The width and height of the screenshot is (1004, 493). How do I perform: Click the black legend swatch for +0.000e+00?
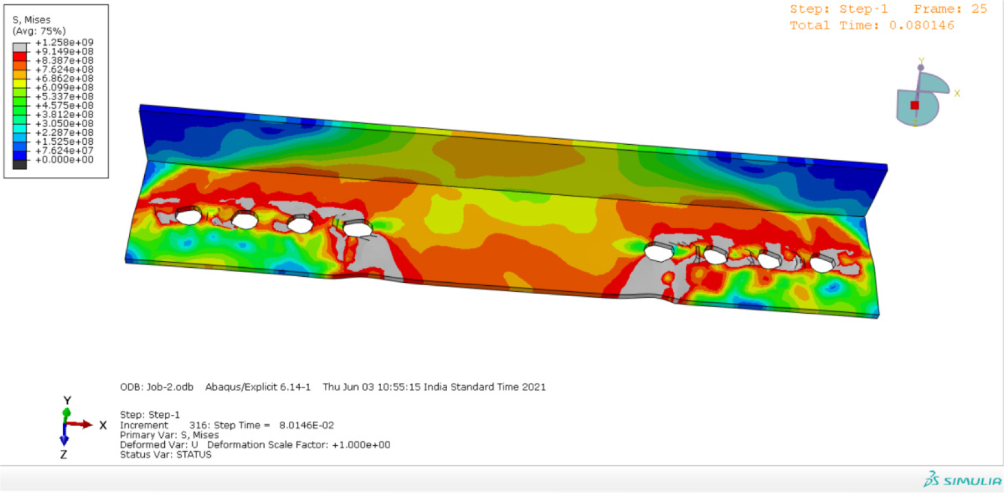click(20, 164)
